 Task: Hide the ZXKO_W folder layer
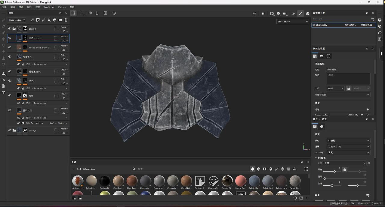[x=10, y=29]
